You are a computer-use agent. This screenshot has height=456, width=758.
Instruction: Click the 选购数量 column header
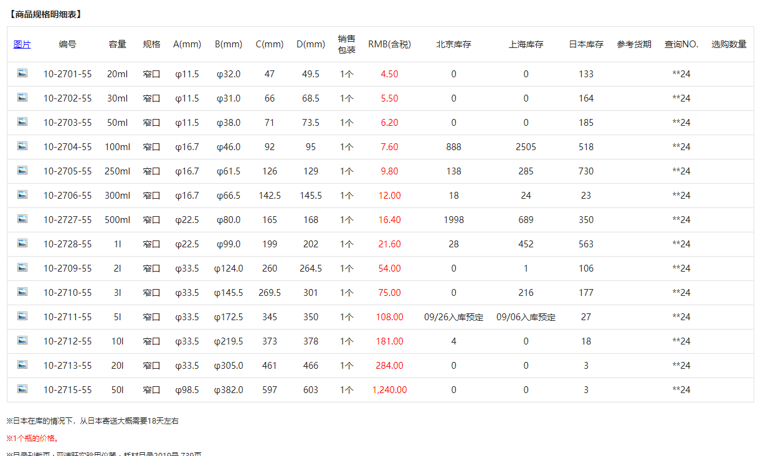click(729, 44)
